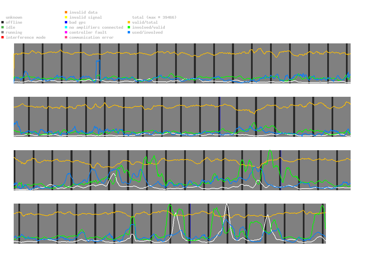Click the orange invalid data swatch
The image size is (366, 255).
[66, 12]
